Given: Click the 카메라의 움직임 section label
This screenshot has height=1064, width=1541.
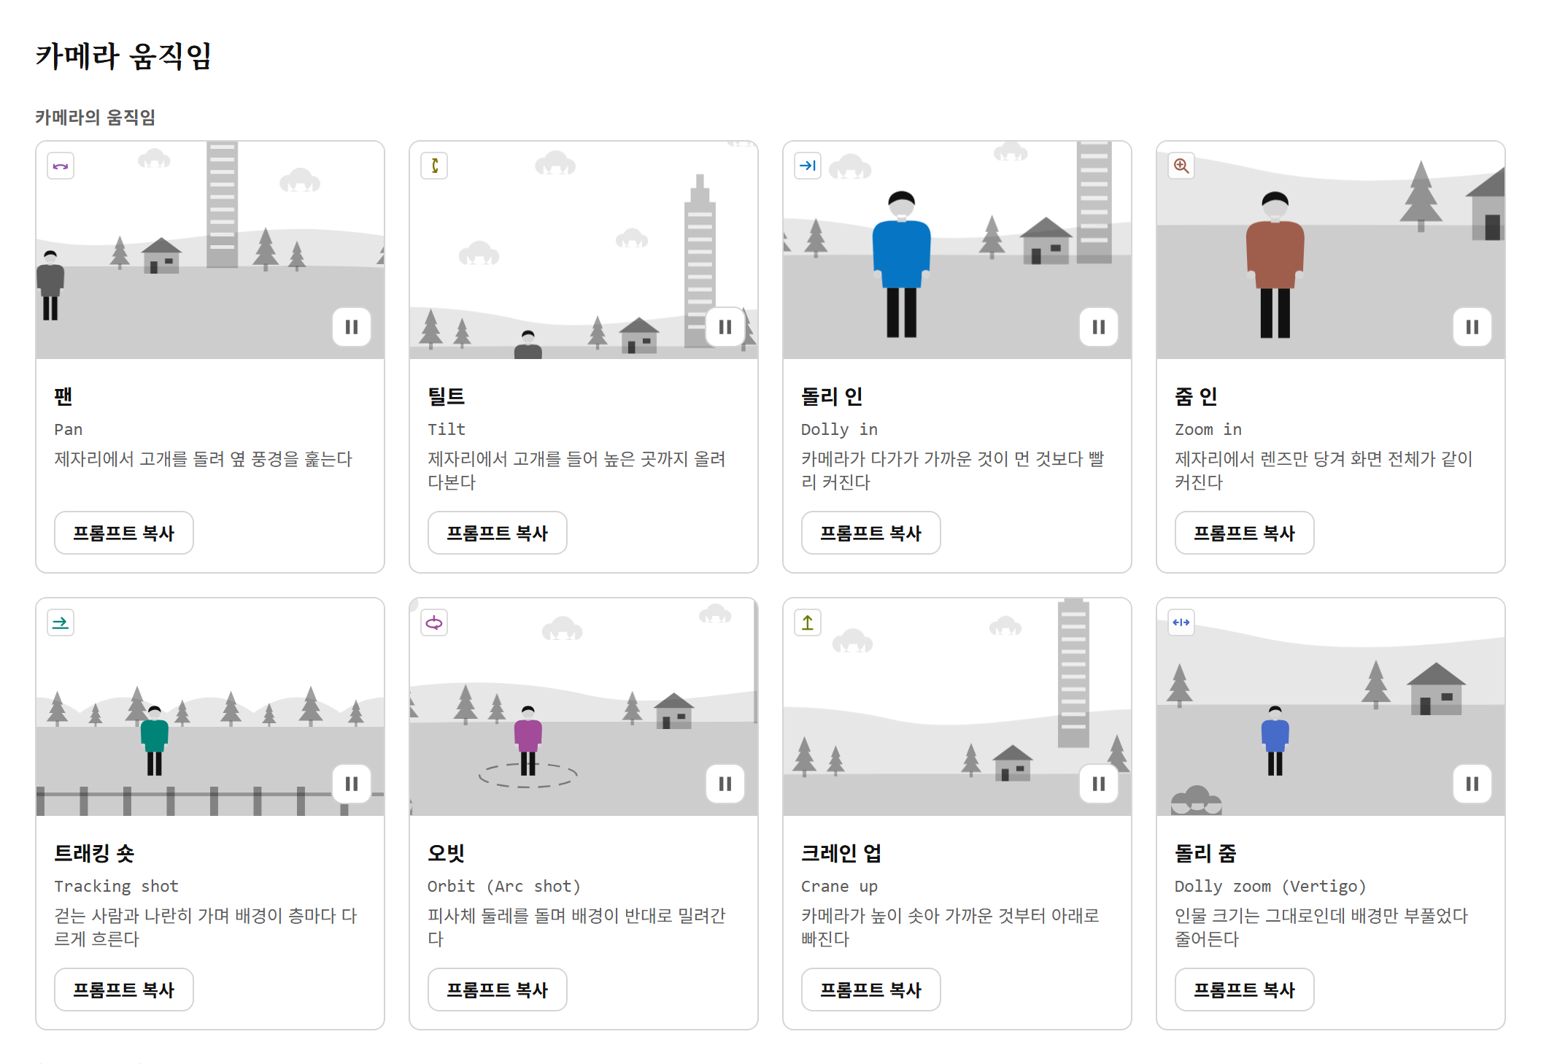Looking at the screenshot, I should 96,117.
